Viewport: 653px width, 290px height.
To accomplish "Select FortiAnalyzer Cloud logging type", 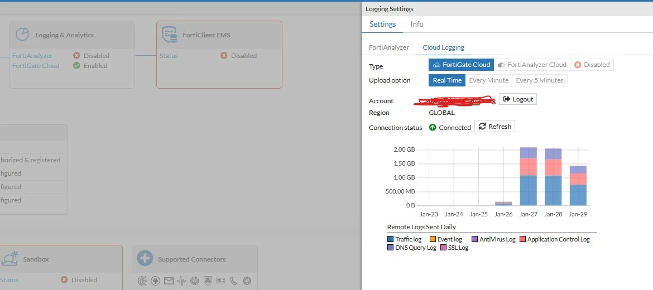I will point(532,65).
